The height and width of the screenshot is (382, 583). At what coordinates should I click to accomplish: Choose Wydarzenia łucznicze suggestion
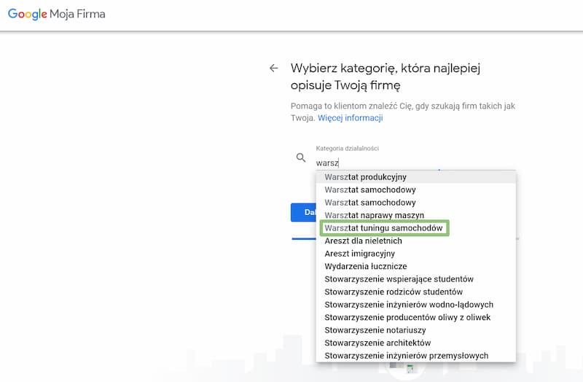point(415,266)
